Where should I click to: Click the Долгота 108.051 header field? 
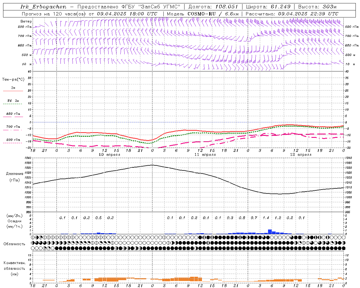213,7
